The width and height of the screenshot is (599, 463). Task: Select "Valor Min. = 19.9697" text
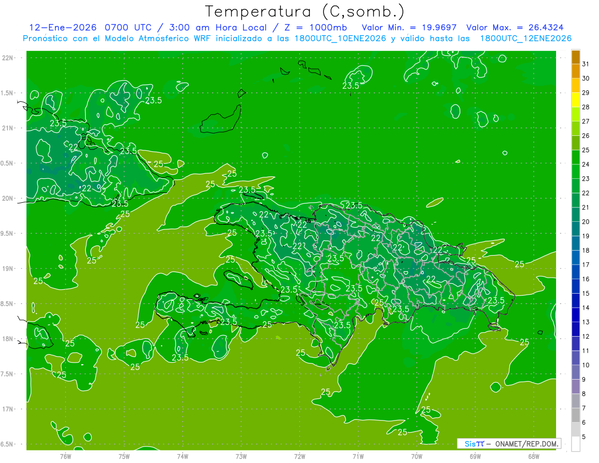pos(409,27)
